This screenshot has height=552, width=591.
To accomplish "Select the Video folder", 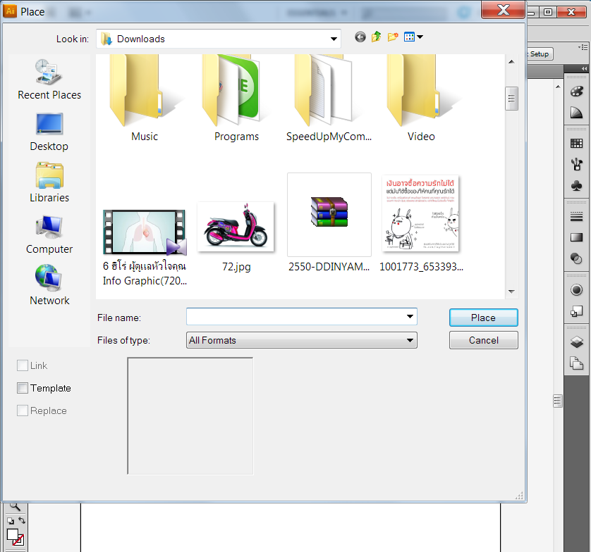I will coord(421,99).
